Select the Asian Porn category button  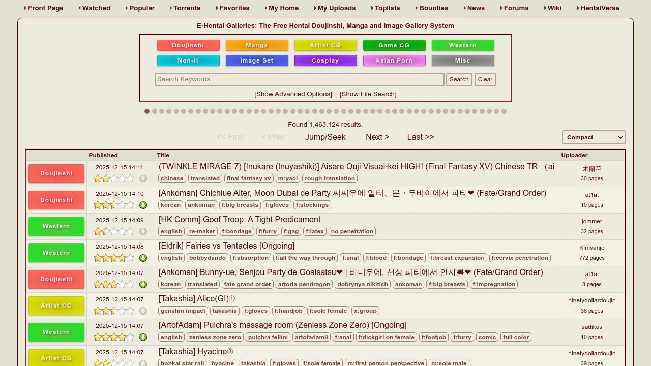[394, 60]
